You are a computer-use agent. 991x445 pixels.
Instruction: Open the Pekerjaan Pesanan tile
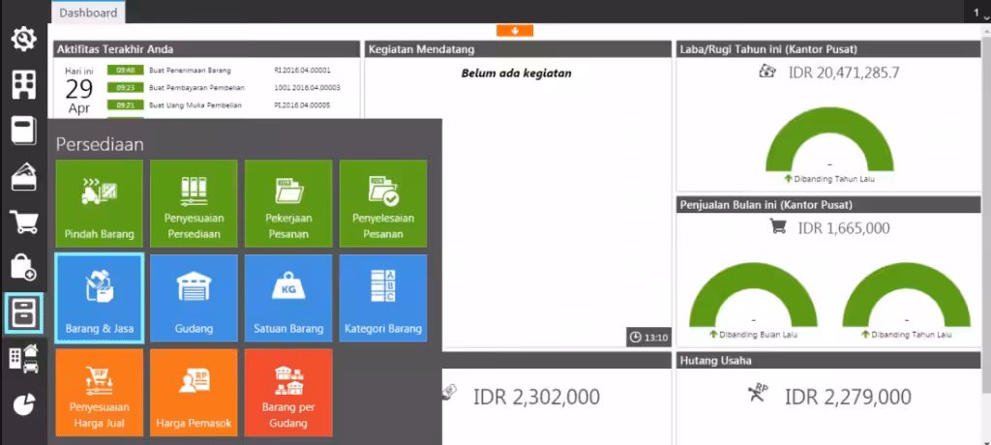[x=288, y=203]
